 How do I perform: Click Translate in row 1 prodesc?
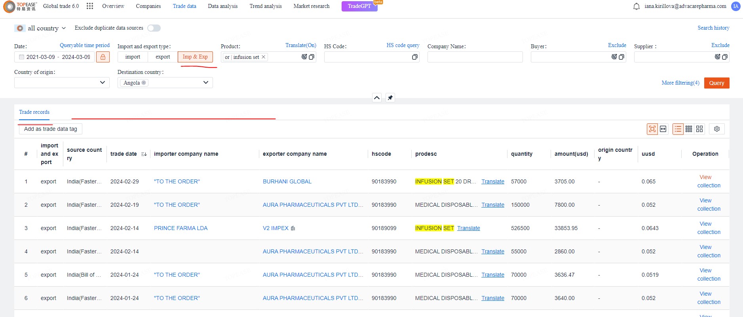(x=493, y=181)
